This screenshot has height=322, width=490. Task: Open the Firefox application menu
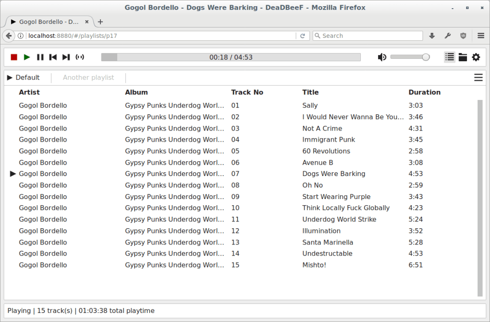(x=480, y=35)
